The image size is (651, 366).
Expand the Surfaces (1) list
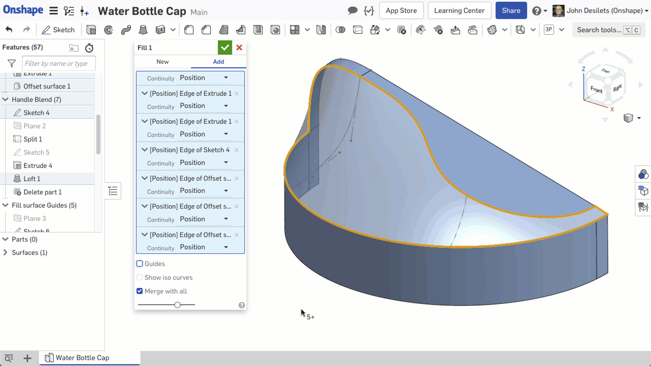click(5, 253)
